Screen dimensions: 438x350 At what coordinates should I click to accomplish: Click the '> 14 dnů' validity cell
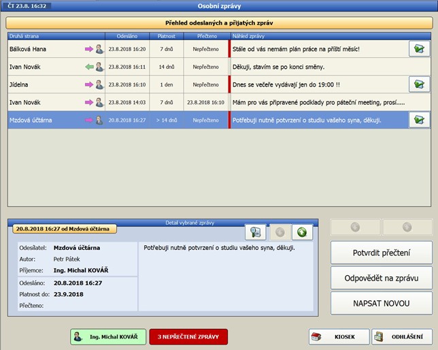pyautogui.click(x=167, y=120)
